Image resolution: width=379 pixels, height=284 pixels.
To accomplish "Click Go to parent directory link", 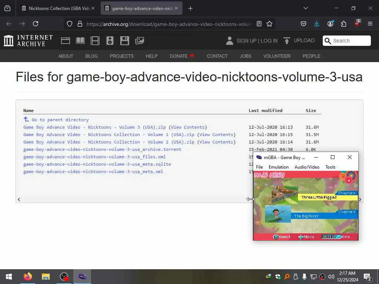I will pyautogui.click(x=60, y=120).
